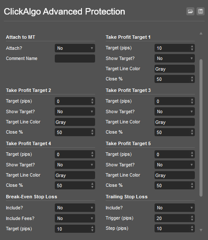
Task: Increase Target 5 Close % with up arrow
Action: point(192,184)
